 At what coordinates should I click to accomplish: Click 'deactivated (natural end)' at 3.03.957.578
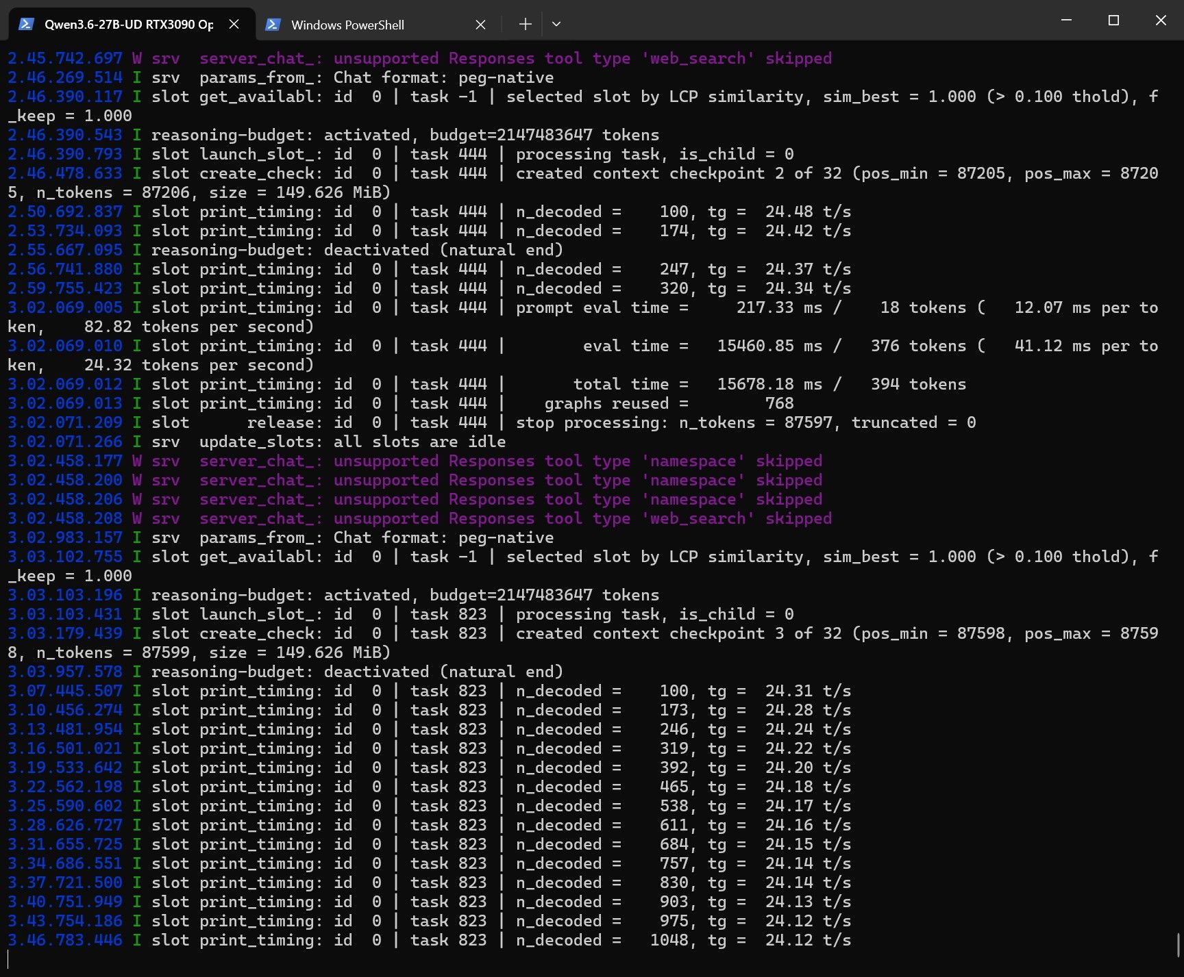443,672
